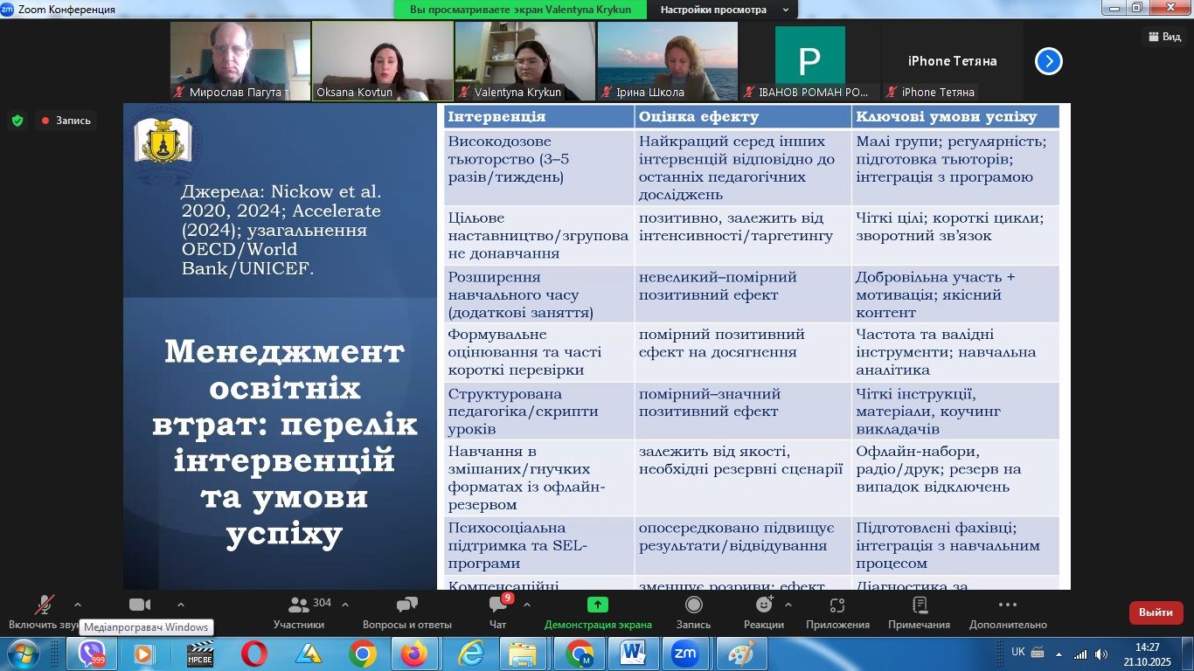
Task: Open the Reactions icon
Action: [764, 605]
